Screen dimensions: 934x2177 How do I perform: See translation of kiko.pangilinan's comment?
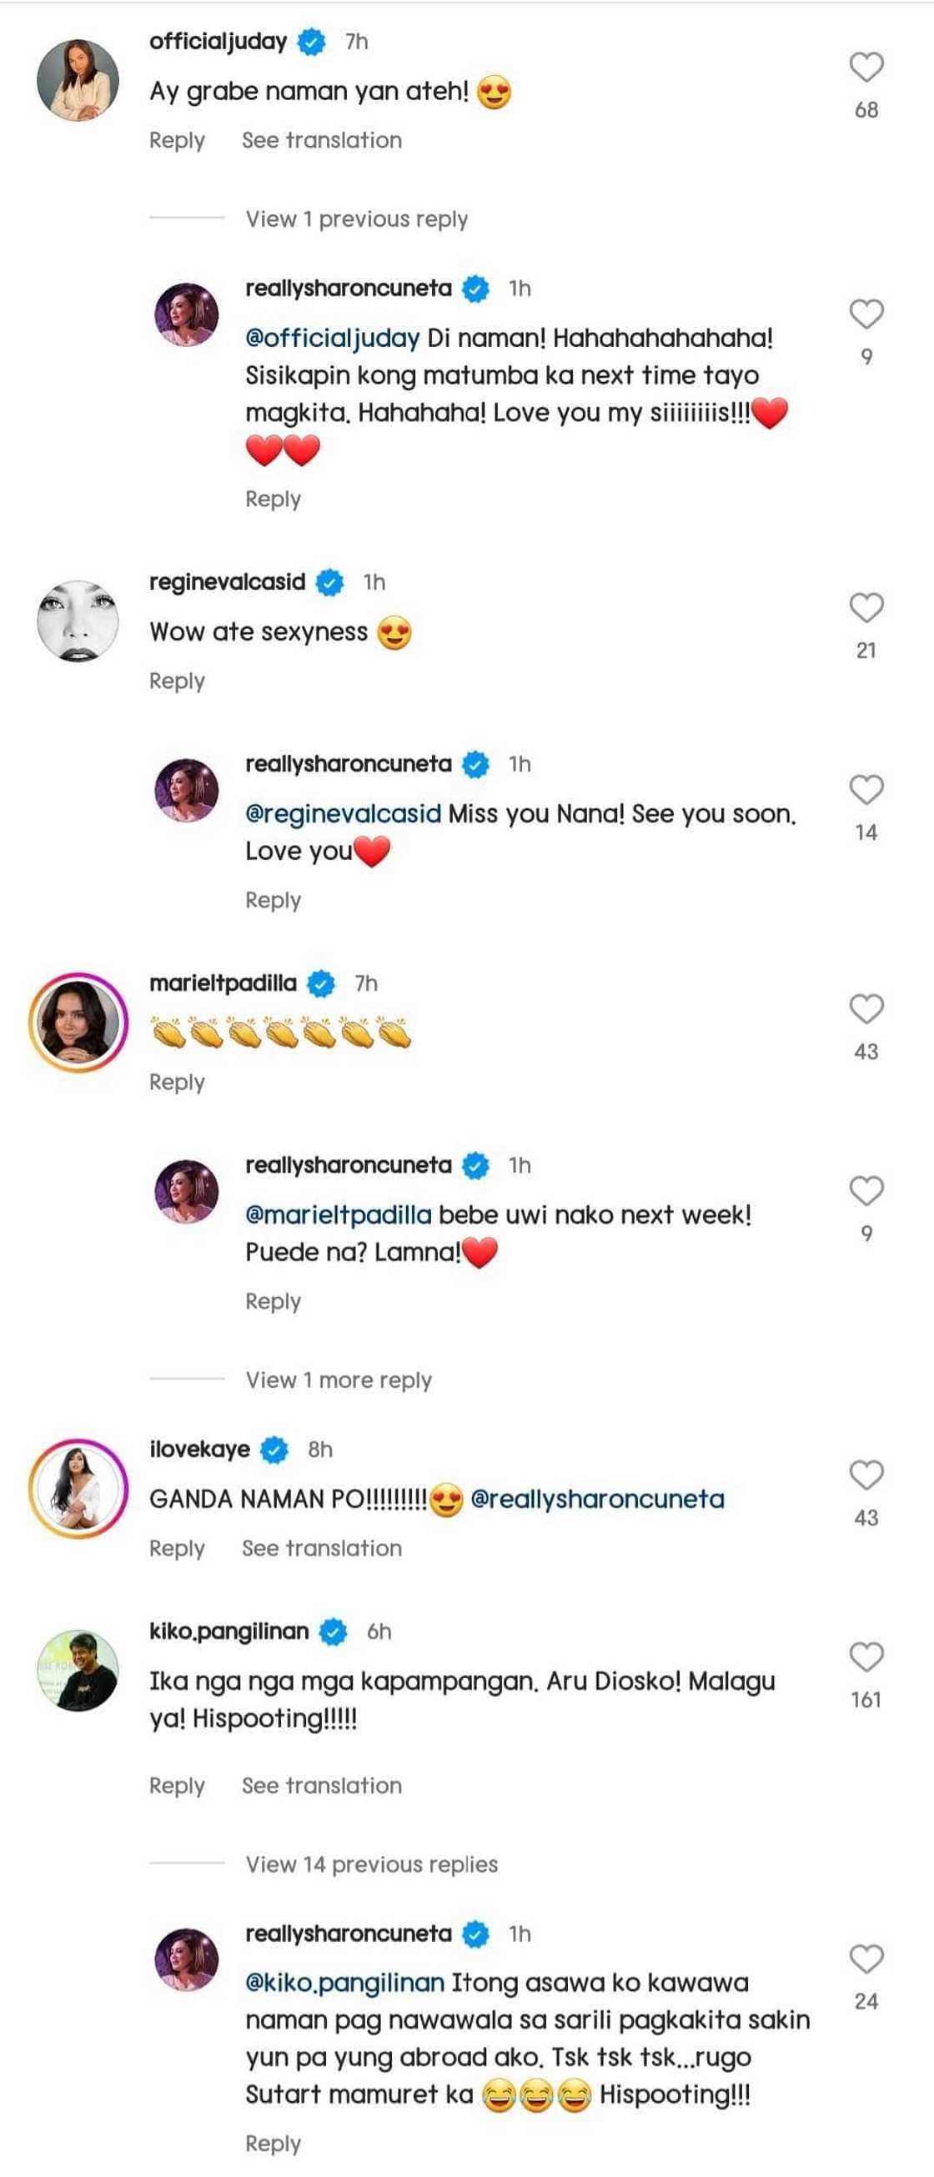(321, 1786)
